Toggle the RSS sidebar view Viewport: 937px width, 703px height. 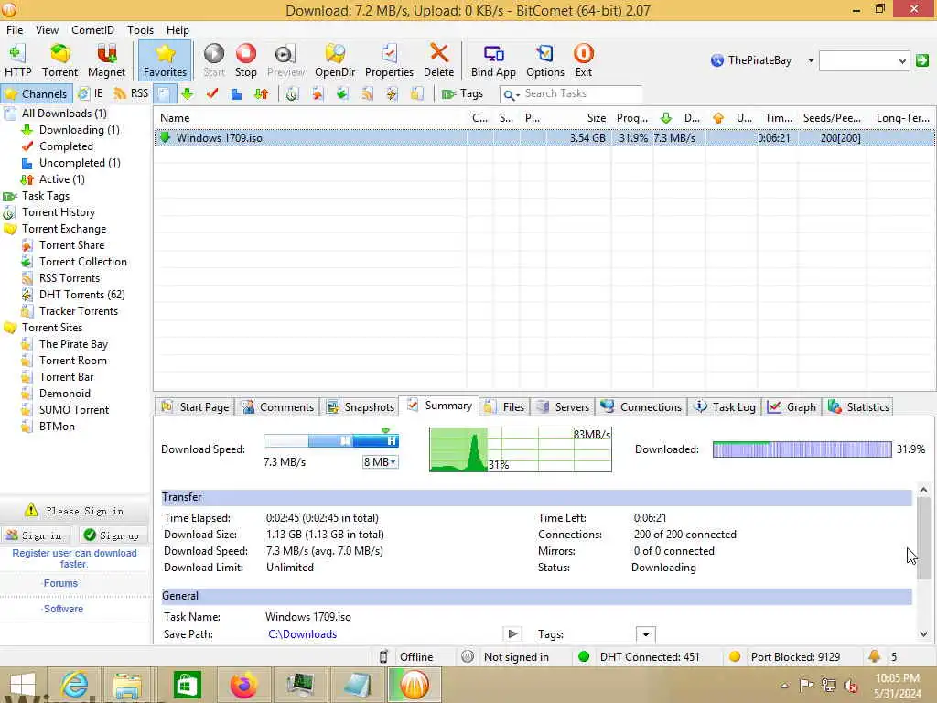[132, 94]
